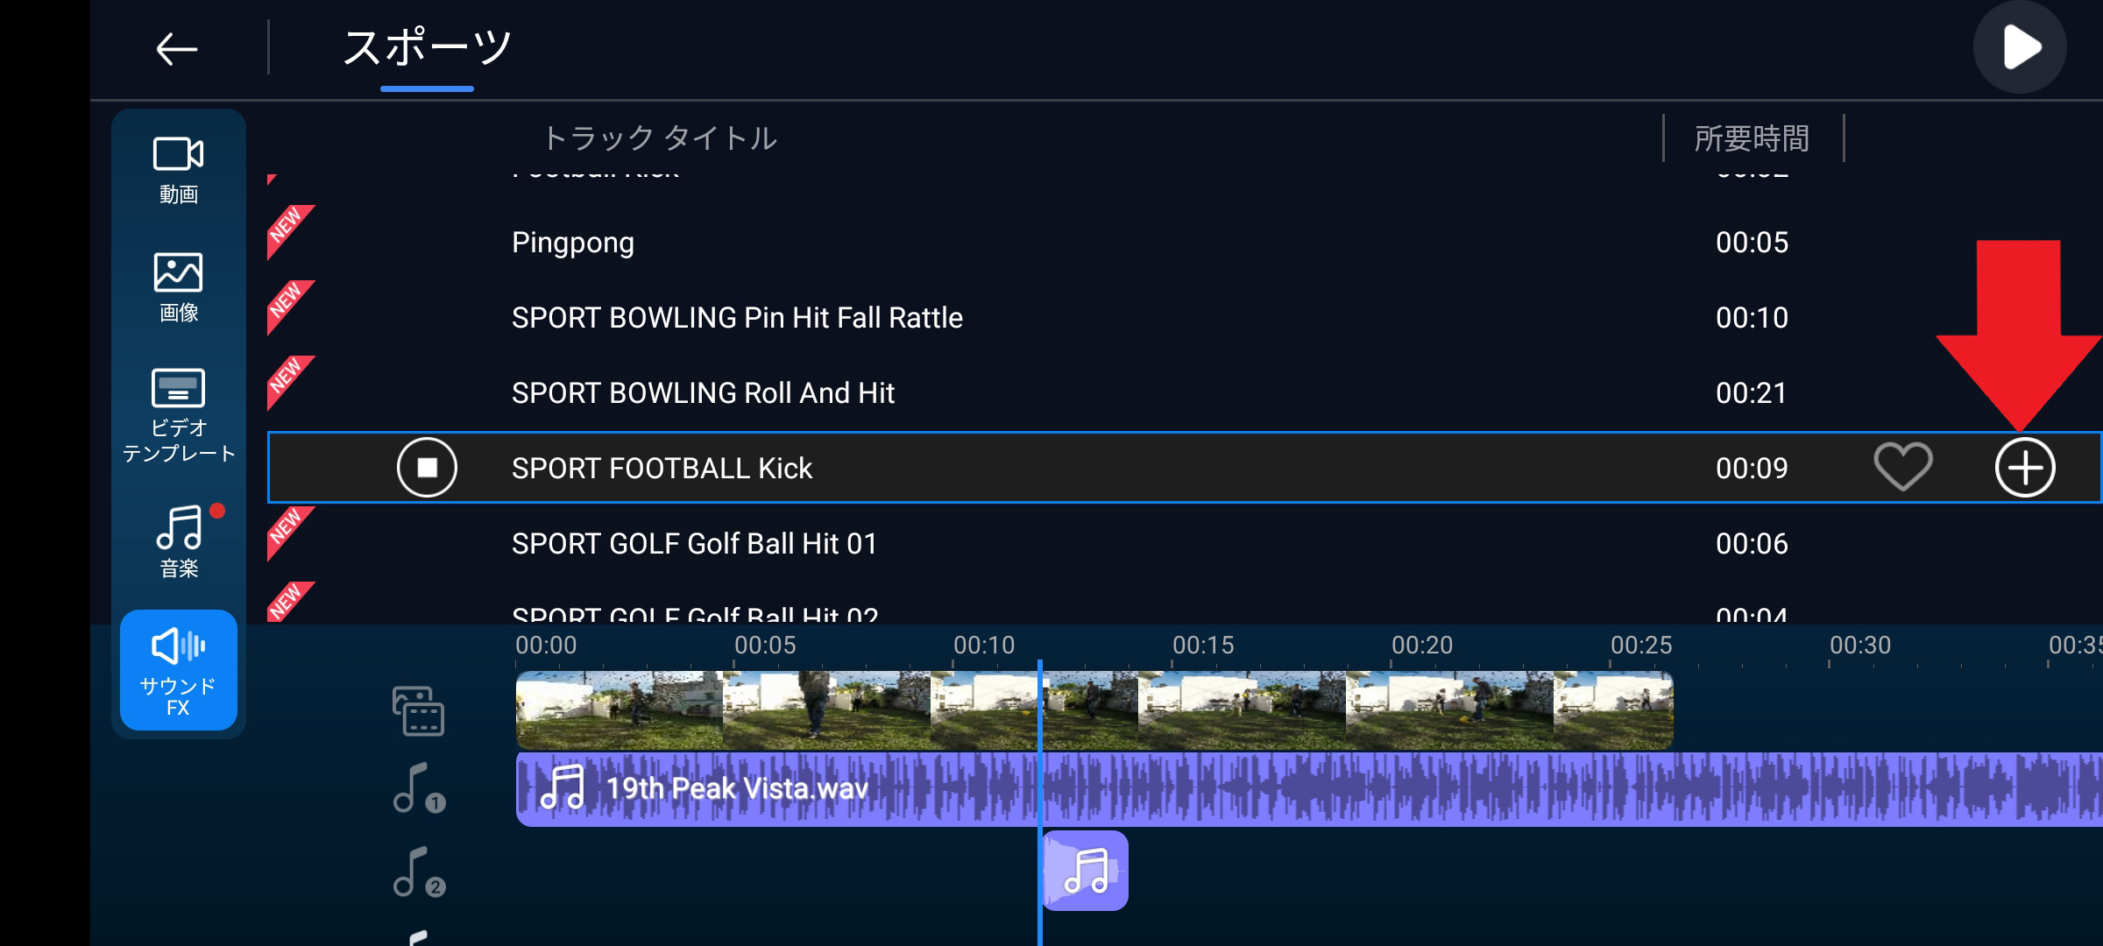This screenshot has width=2103, height=946.
Task: Select SPORT BOWLING Pin Hit Fall Rattle
Action: pos(1183,318)
